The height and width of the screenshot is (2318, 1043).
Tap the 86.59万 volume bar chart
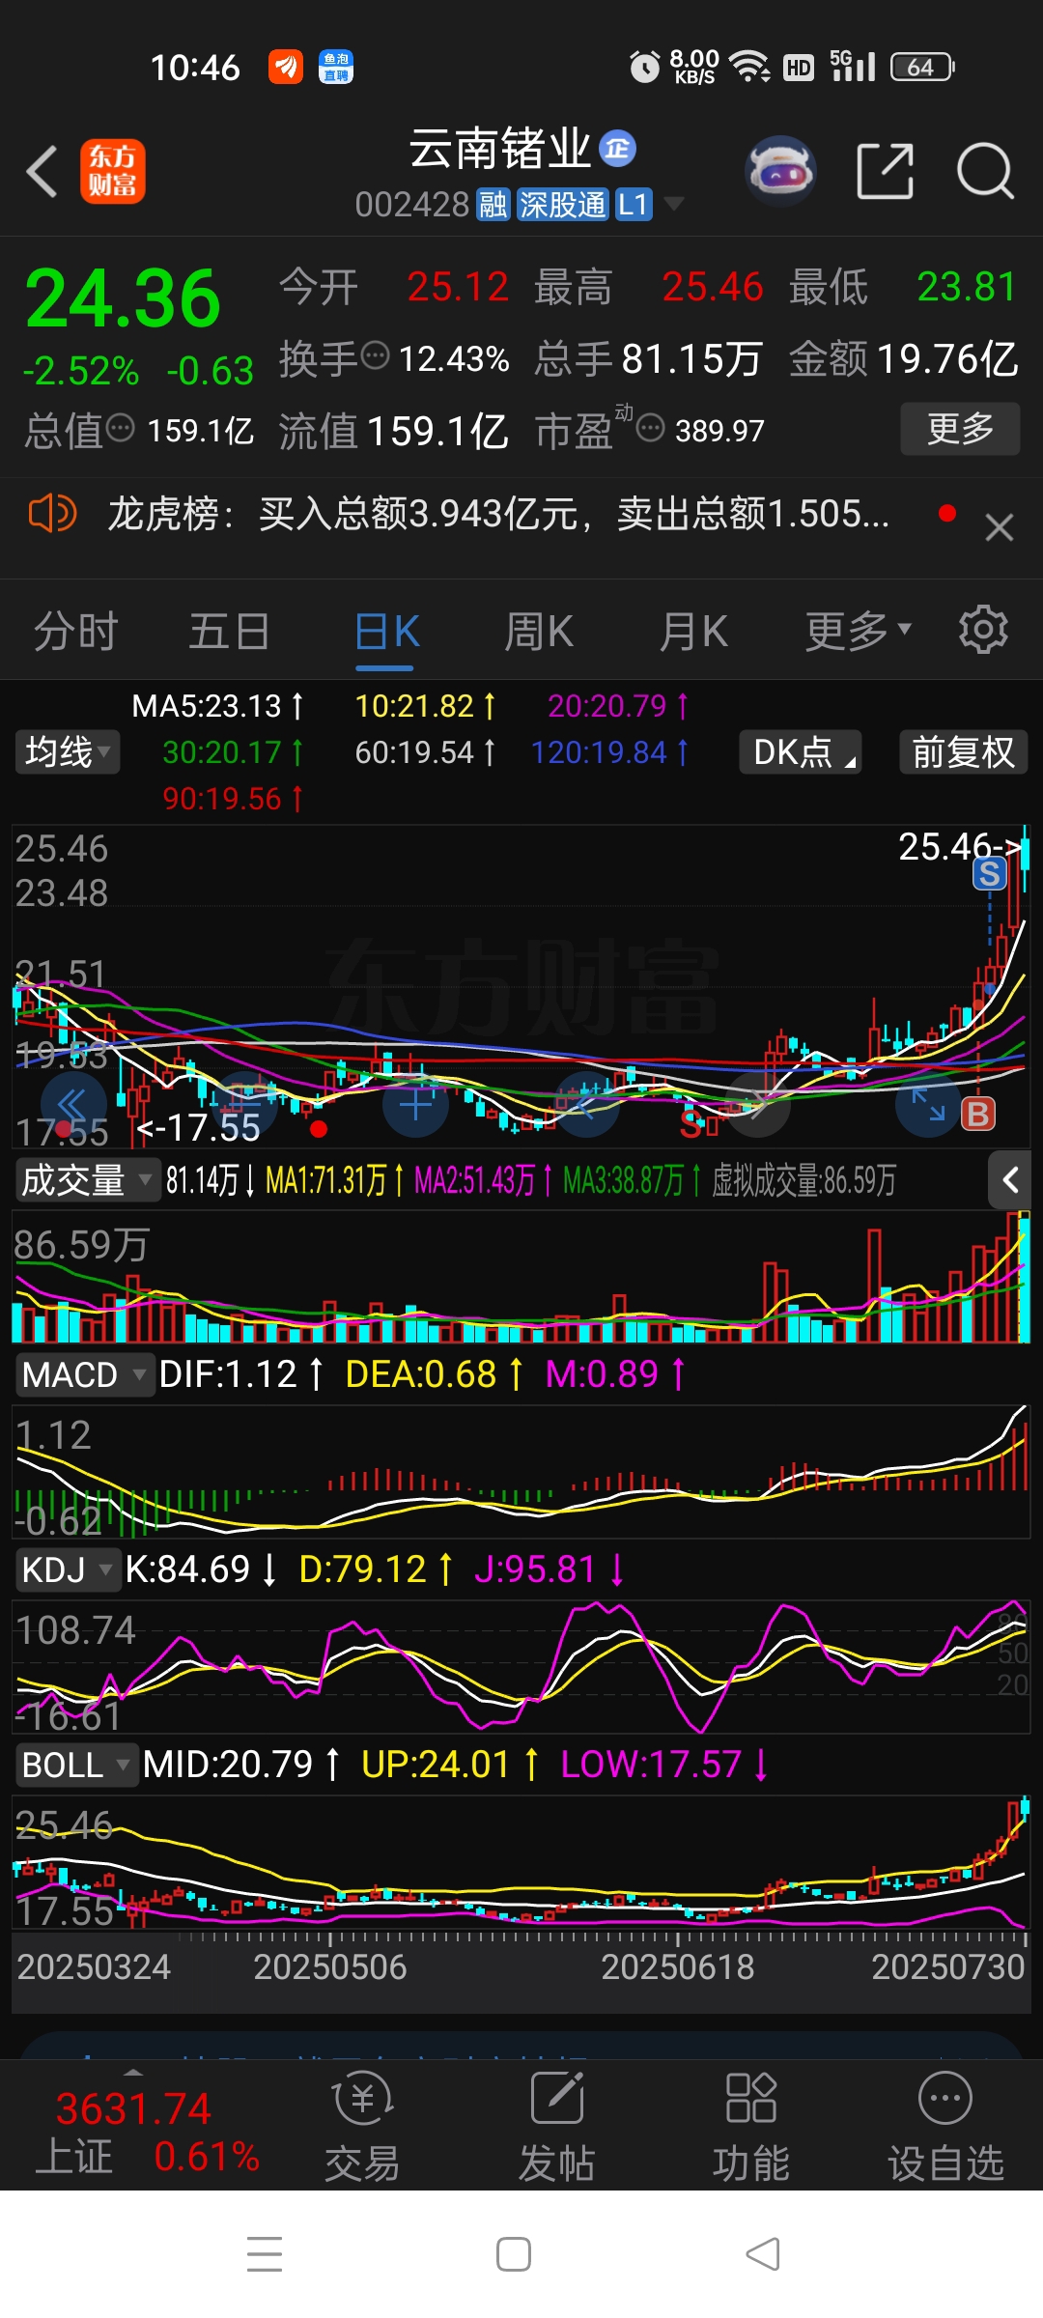[521, 1277]
